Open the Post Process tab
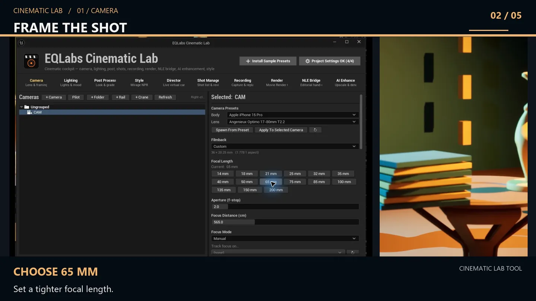The width and height of the screenshot is (536, 301). (105, 82)
